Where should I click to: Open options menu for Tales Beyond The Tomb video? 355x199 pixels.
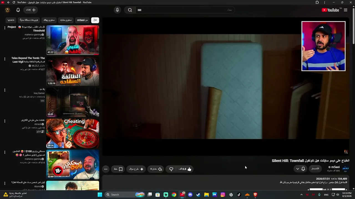click(x=5, y=59)
